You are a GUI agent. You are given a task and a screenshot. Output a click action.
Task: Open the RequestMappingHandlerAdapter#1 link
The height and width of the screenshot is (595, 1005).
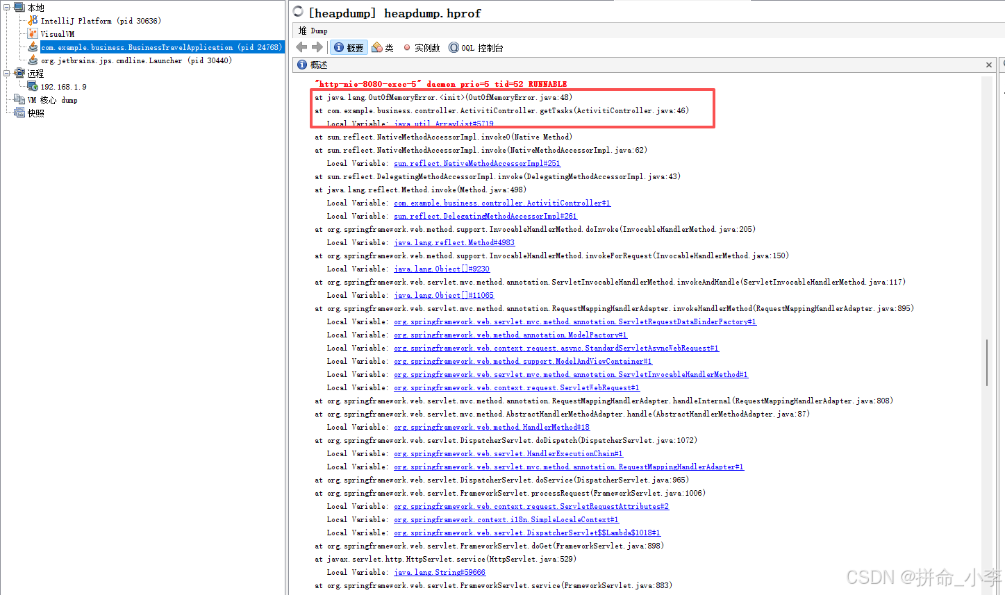pos(569,467)
